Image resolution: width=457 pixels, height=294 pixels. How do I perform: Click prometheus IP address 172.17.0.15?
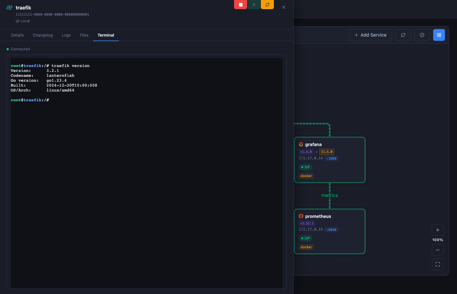tap(311, 229)
